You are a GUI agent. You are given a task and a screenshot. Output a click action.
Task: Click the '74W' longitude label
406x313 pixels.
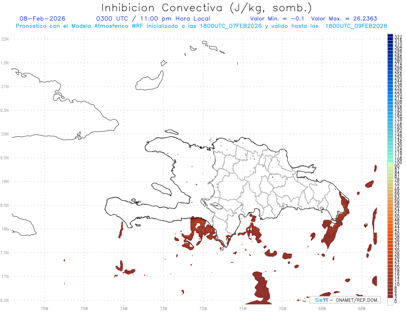click(124, 308)
